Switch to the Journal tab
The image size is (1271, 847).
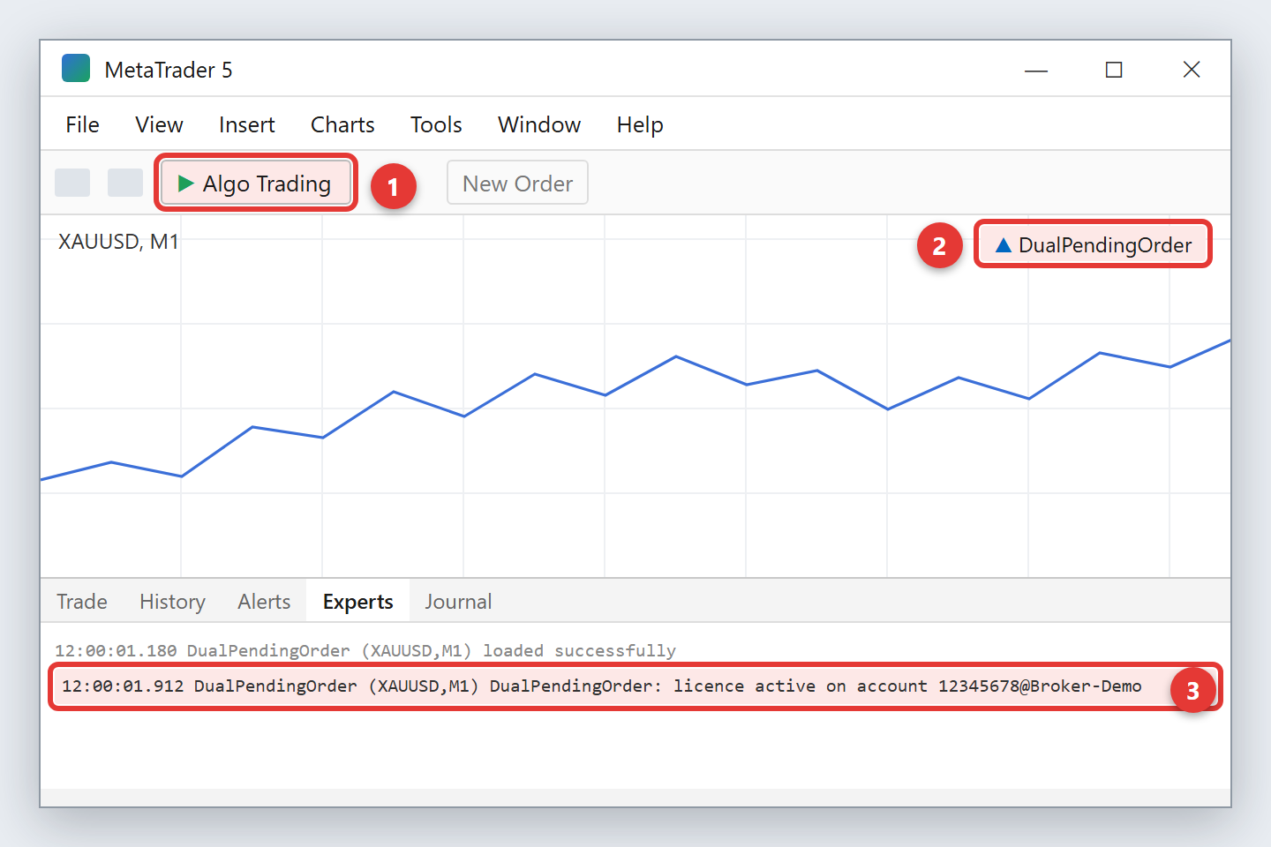pyautogui.click(x=458, y=602)
